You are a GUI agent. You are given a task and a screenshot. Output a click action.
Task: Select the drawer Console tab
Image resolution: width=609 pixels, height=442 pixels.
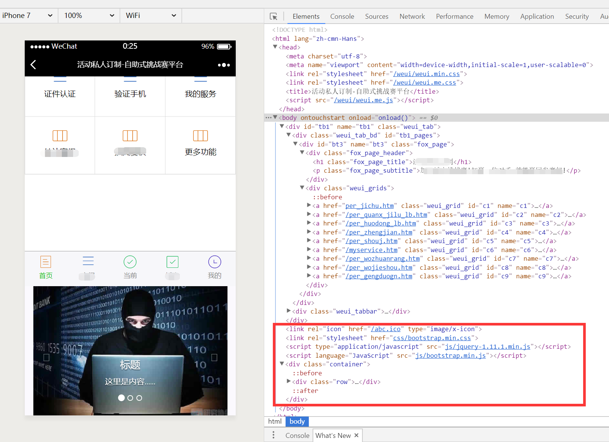pos(297,436)
